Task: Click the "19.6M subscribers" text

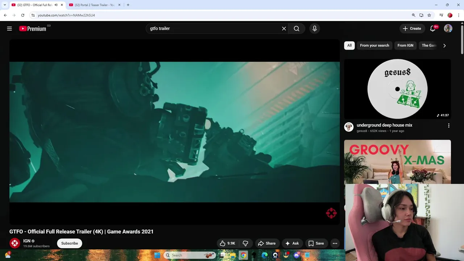Action: (36, 246)
